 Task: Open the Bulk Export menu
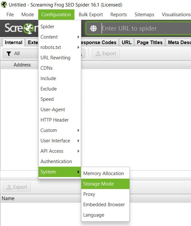point(91,15)
